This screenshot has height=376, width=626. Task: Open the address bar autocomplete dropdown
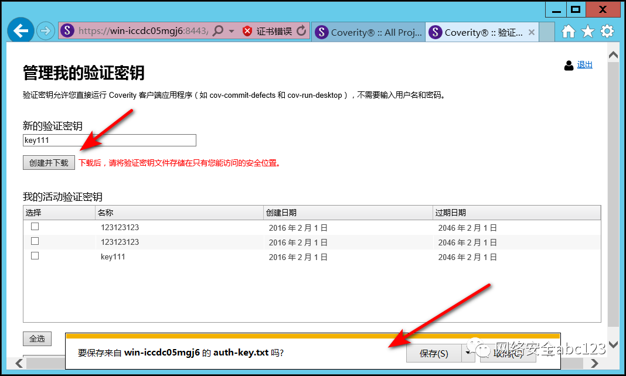pyautogui.click(x=232, y=32)
